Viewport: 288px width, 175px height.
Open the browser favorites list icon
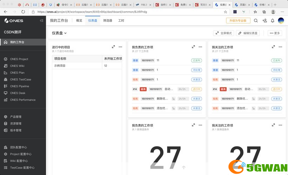255,12
